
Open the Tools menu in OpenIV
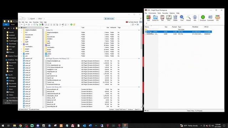(41, 22)
